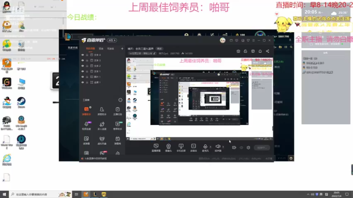Open Task View on the taskbar
Image resolution: width=353 pixels, height=198 pixels.
tap(76, 194)
